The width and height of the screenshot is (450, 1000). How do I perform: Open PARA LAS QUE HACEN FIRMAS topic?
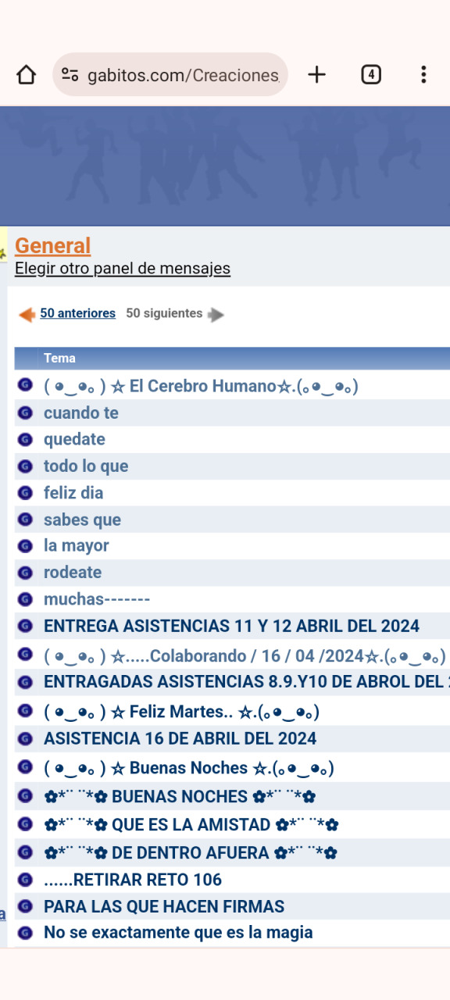tap(164, 907)
